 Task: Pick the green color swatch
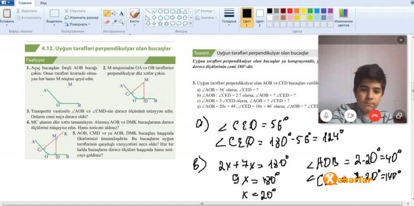[x=310, y=11]
